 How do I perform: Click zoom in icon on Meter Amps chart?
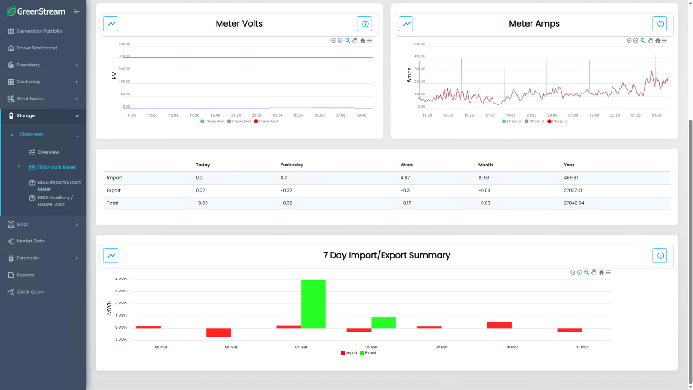tap(629, 40)
